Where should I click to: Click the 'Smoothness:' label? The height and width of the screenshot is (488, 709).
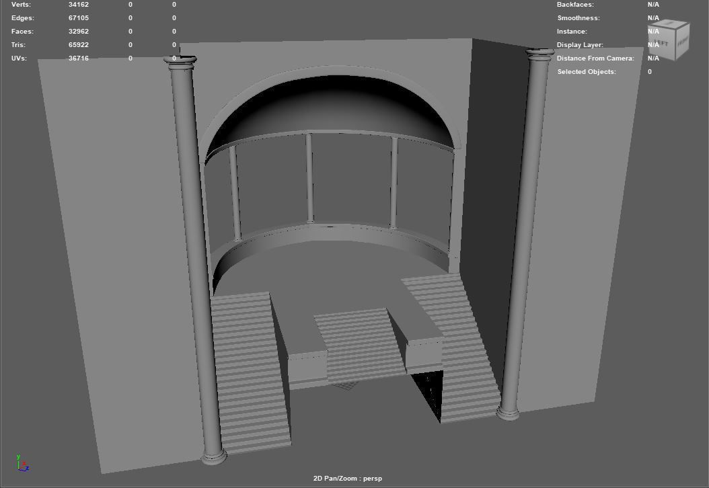point(579,18)
